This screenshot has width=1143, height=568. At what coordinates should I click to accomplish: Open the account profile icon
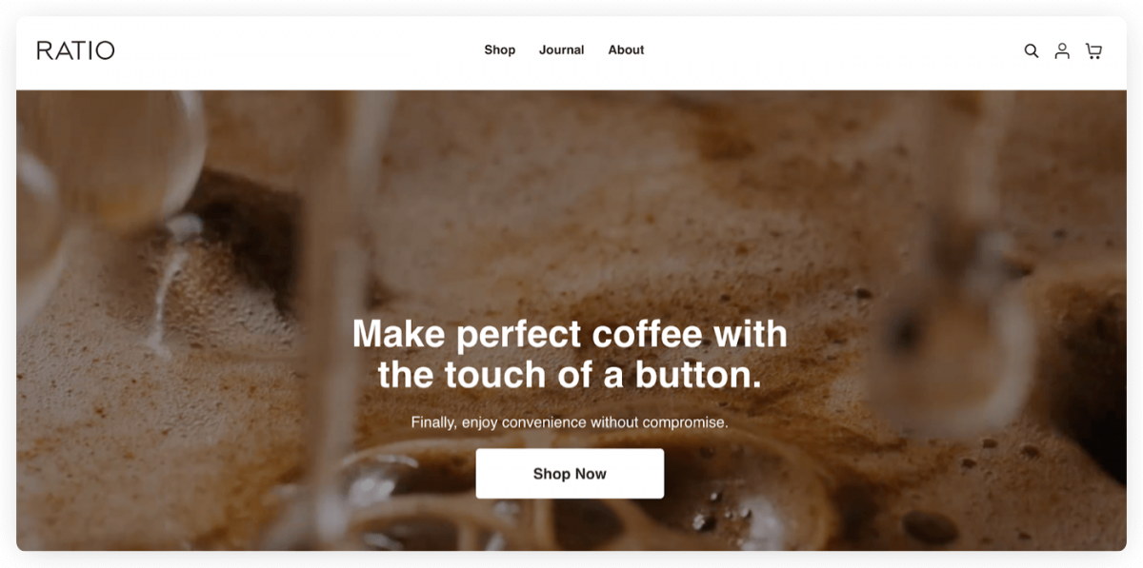tap(1062, 50)
